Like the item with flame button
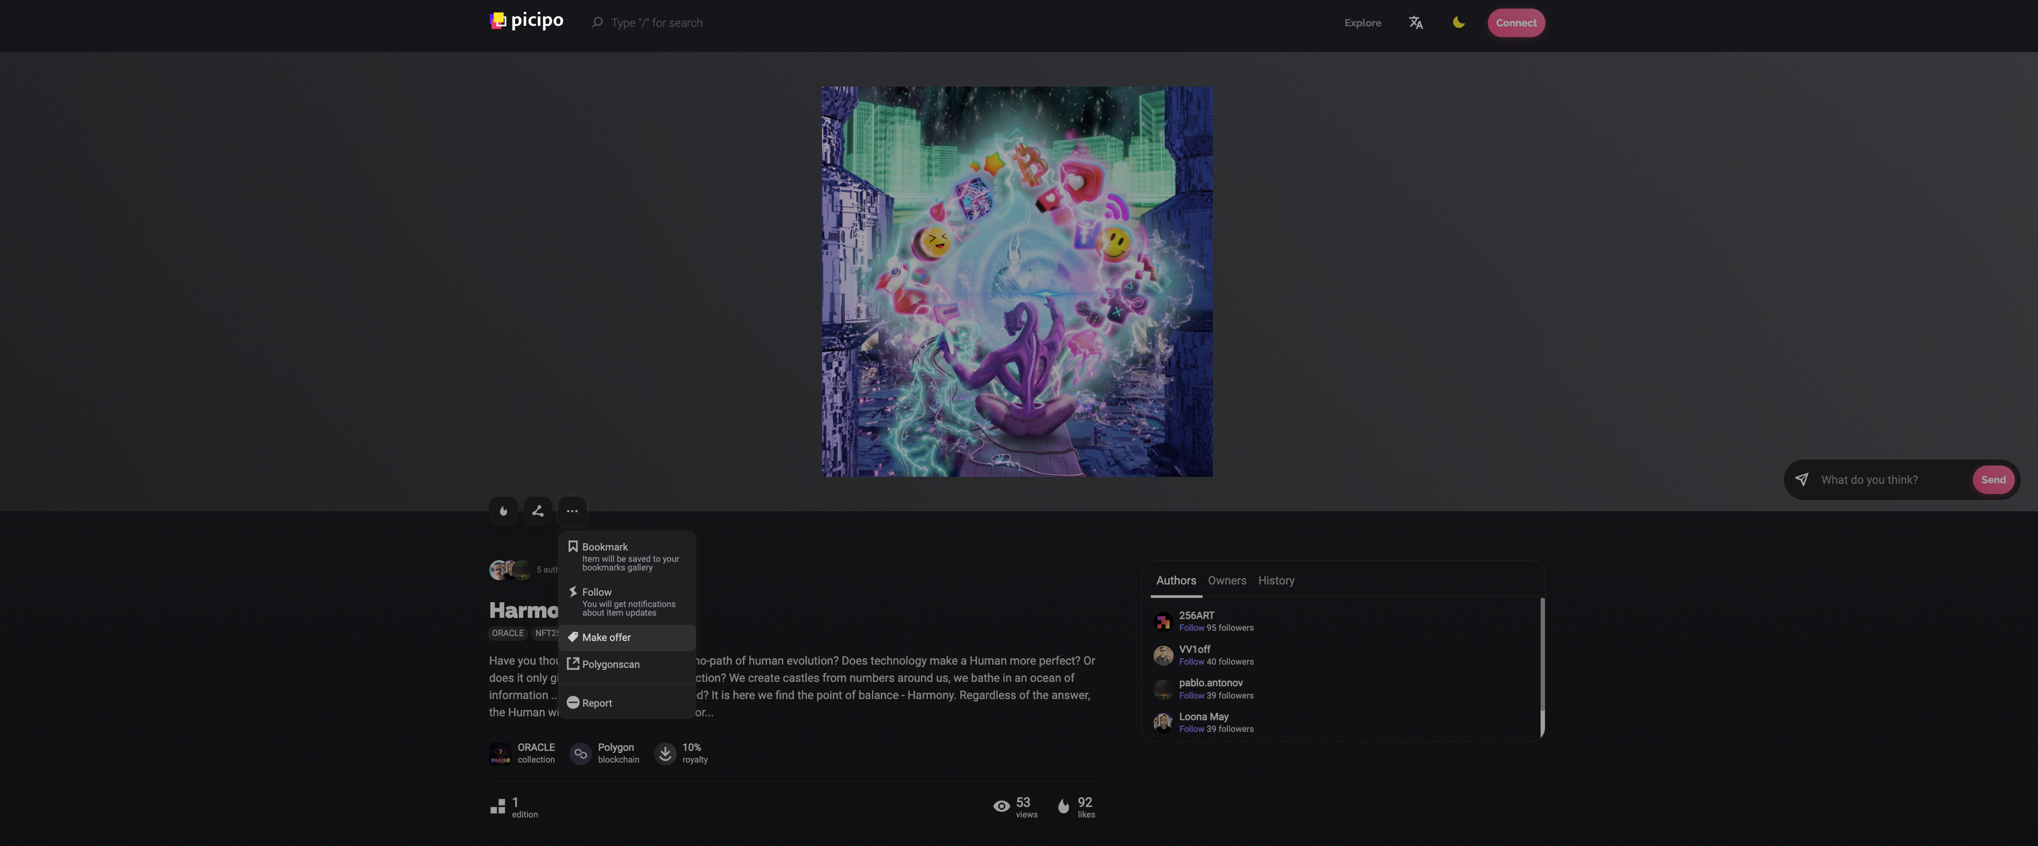The image size is (2038, 846). [x=503, y=511]
